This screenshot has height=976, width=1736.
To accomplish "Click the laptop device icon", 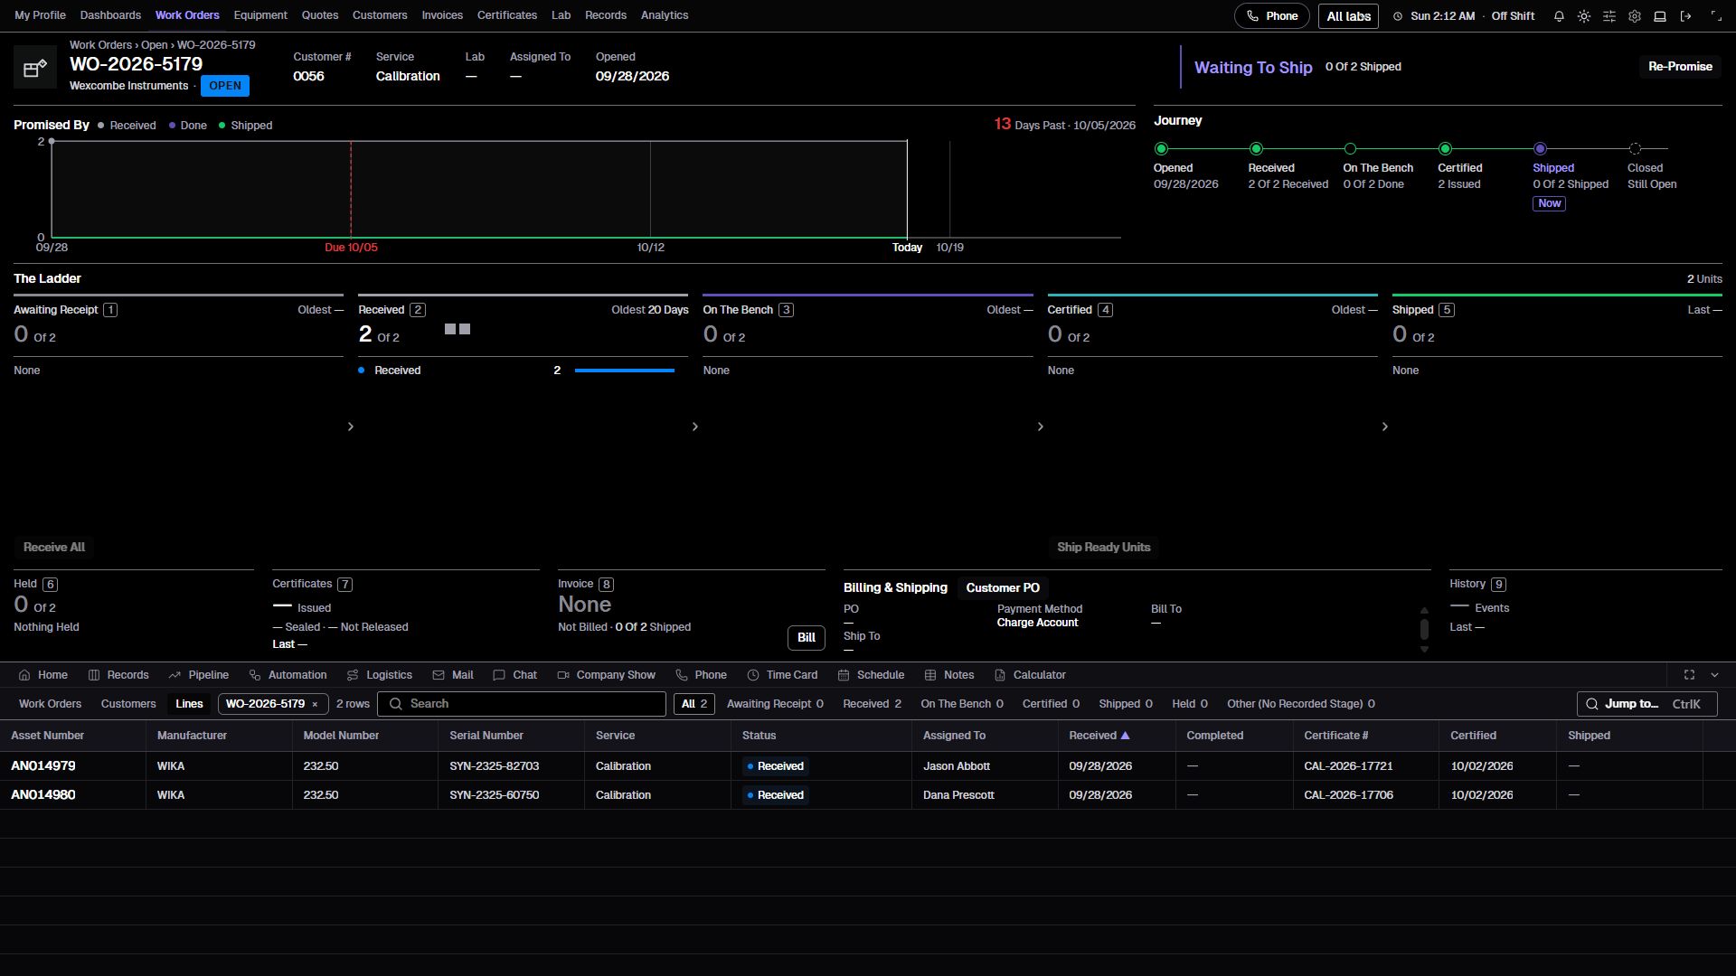I will pyautogui.click(x=1660, y=16).
